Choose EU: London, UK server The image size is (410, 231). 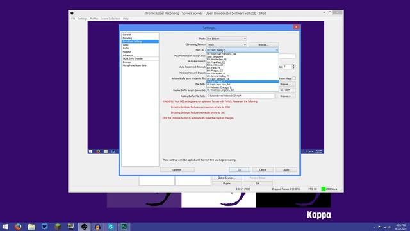click(243, 65)
